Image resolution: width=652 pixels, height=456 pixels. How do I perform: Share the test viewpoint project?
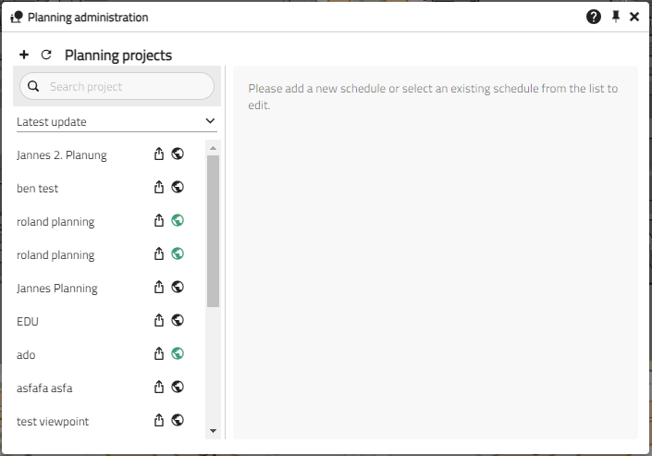coord(159,421)
